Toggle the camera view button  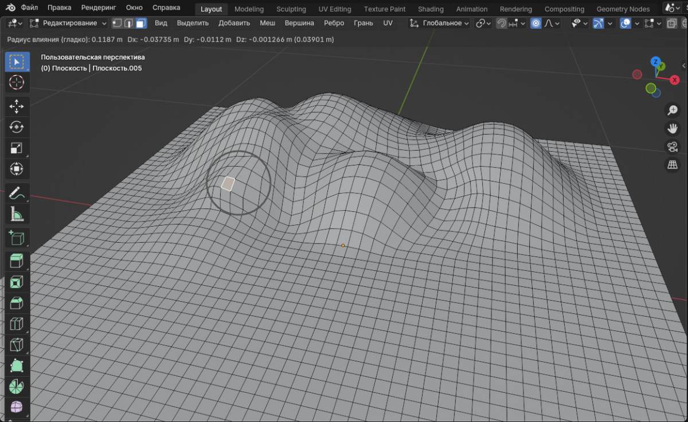click(672, 147)
